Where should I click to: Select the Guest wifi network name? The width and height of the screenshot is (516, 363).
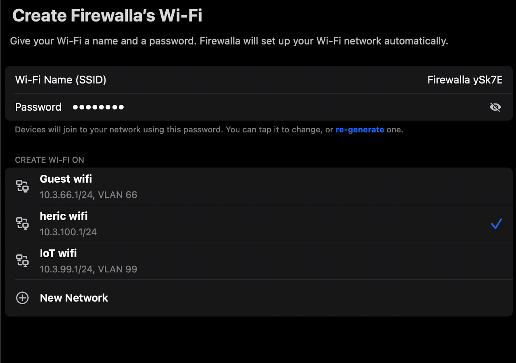pos(66,179)
